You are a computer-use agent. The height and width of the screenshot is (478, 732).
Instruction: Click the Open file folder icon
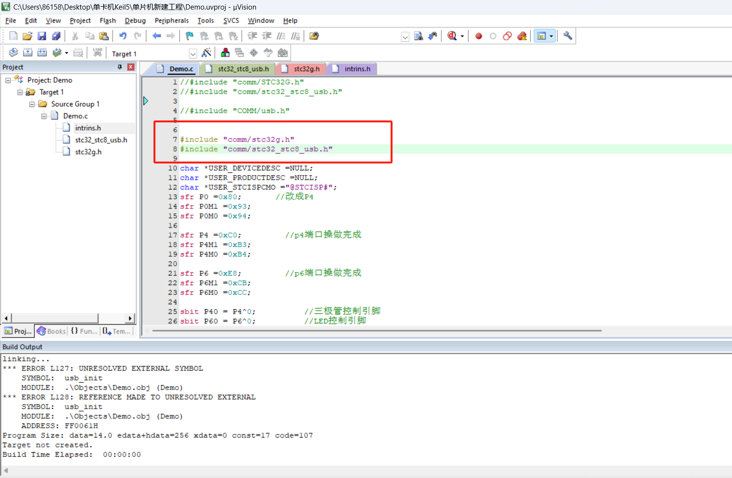coord(28,36)
